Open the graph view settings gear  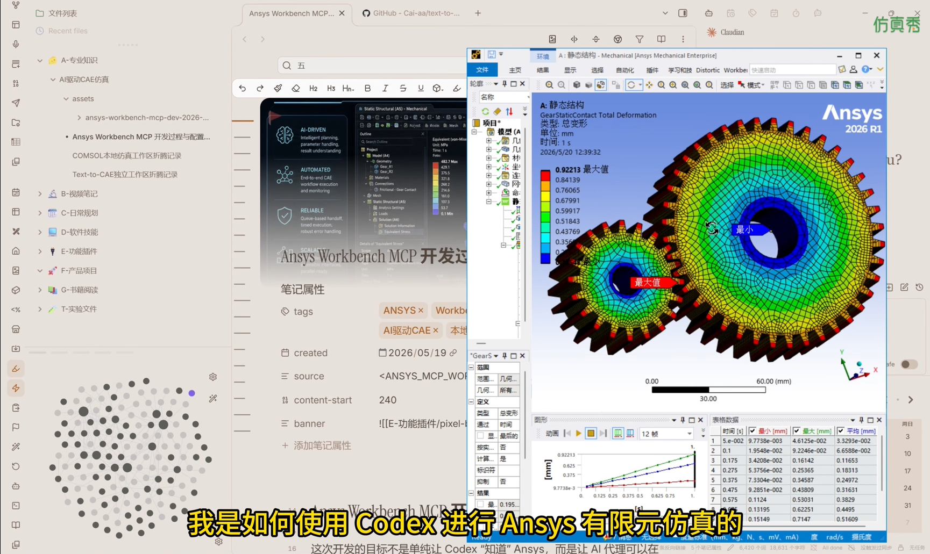point(213,377)
